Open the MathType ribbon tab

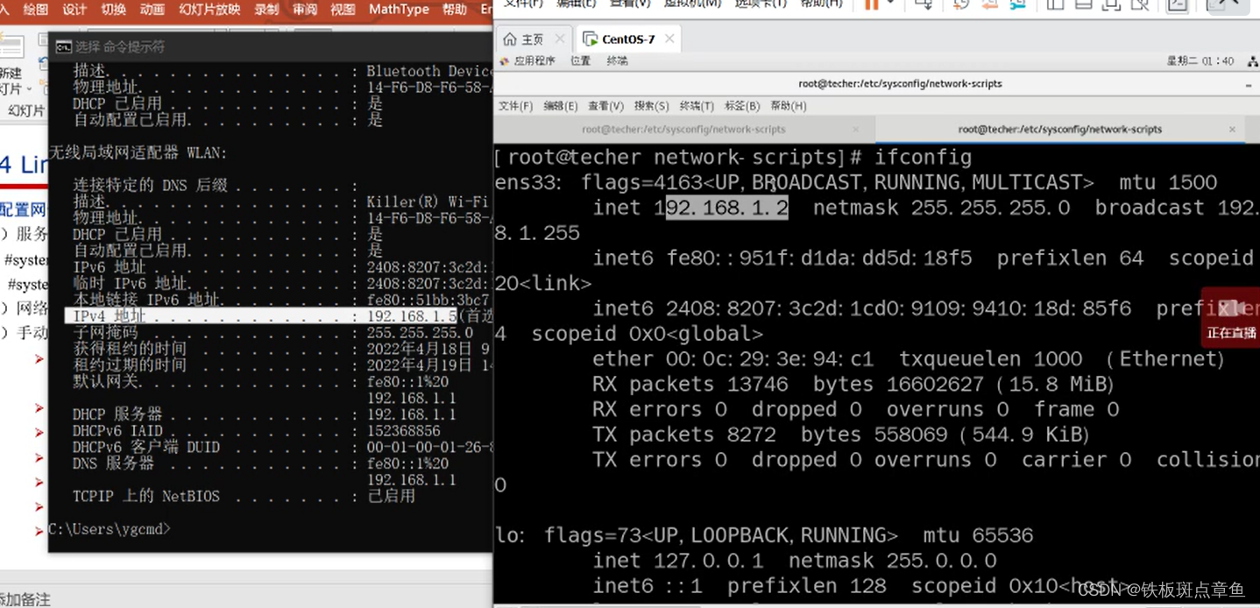[x=399, y=10]
